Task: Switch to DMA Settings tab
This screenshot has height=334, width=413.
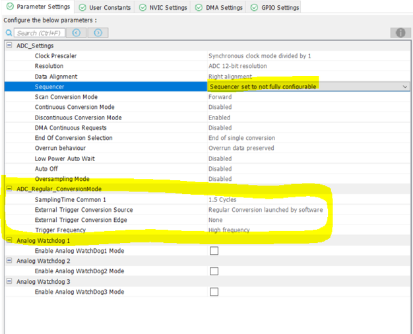Action: 218,7
